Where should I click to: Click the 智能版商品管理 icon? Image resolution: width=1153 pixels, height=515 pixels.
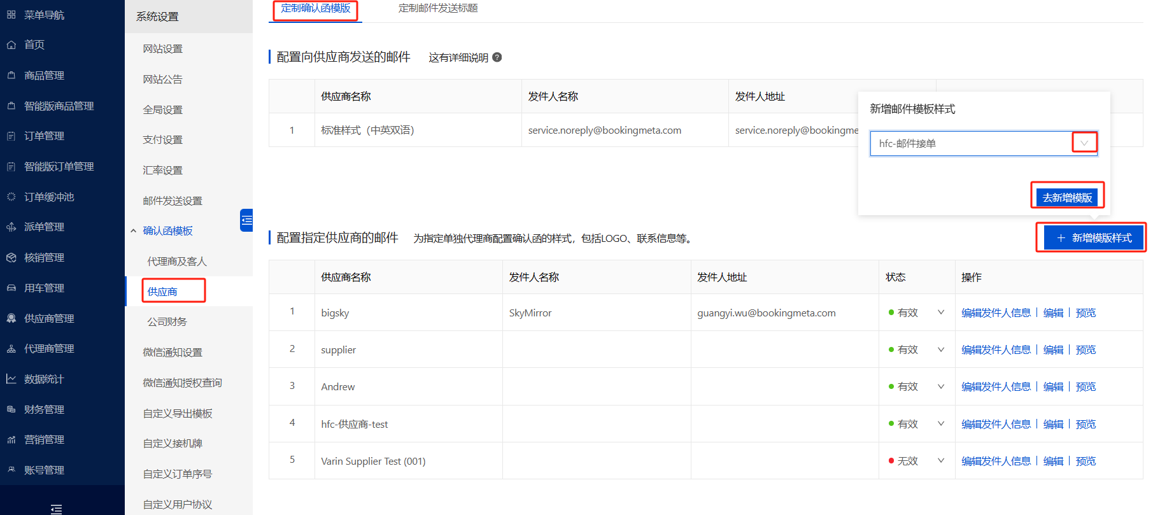11,106
